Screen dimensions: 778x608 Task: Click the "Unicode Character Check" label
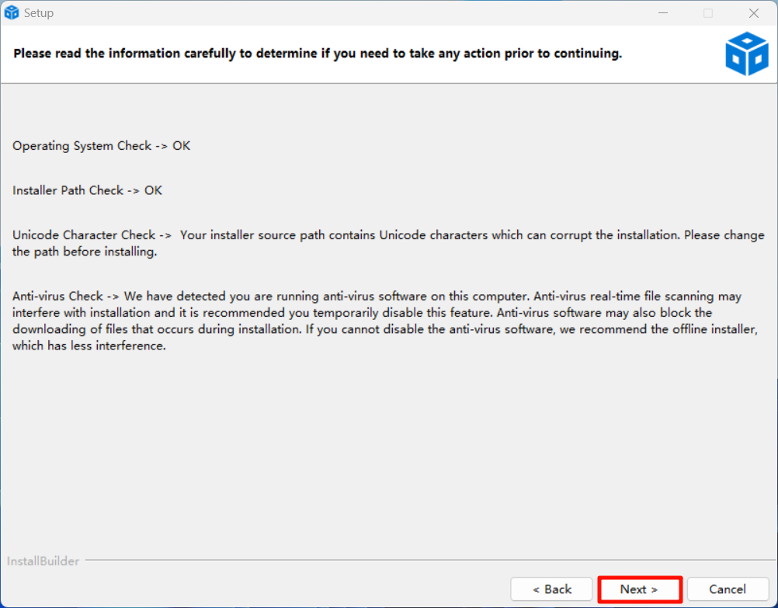(x=84, y=235)
